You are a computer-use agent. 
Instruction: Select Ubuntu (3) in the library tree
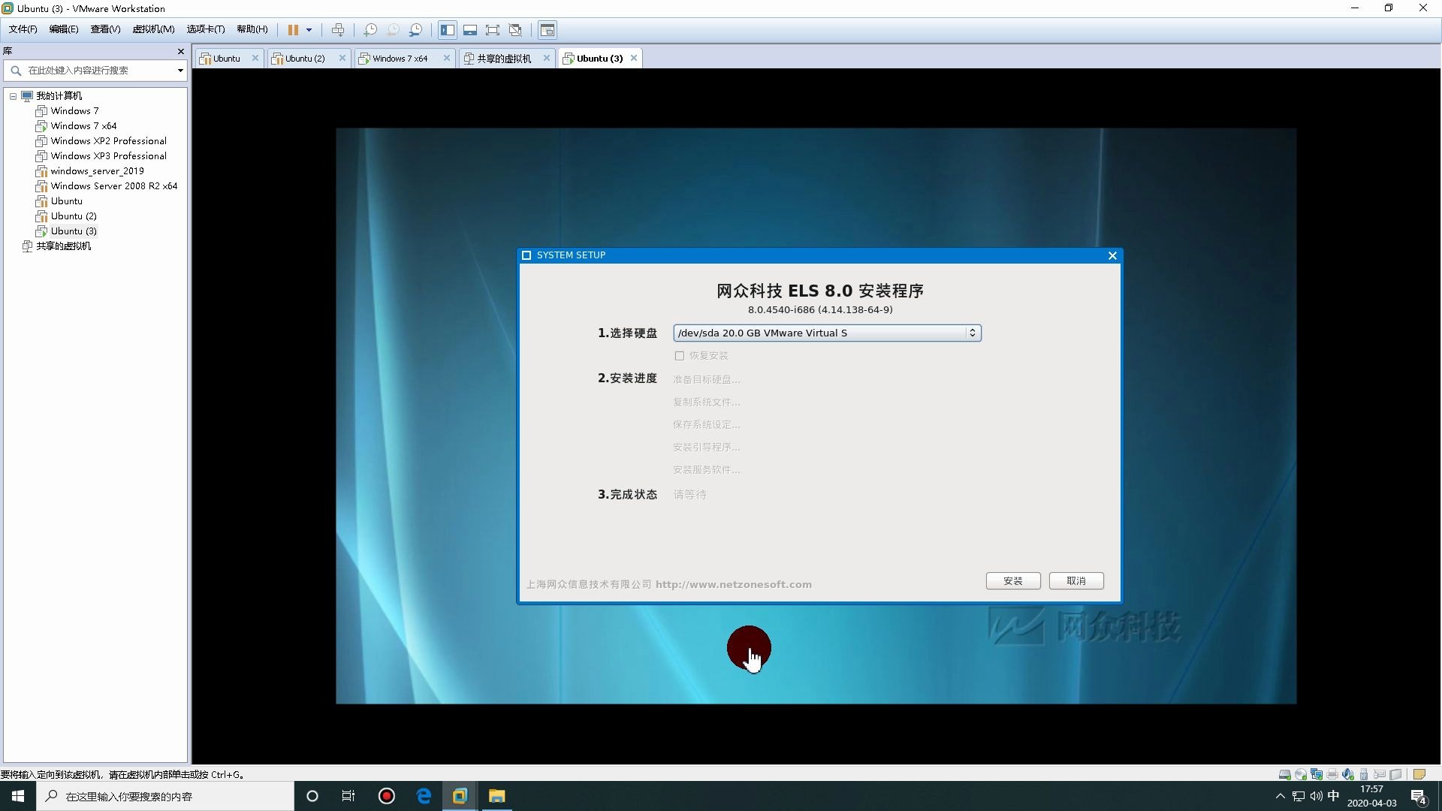click(x=74, y=231)
